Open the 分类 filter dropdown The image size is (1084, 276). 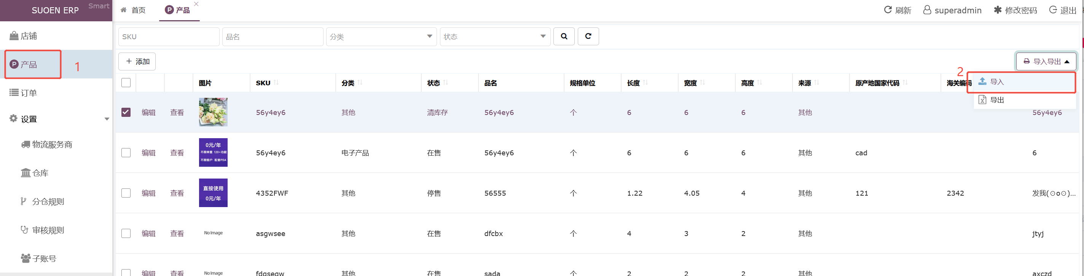381,37
